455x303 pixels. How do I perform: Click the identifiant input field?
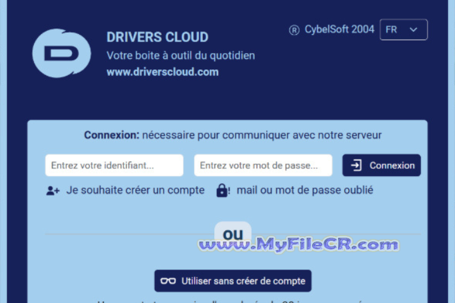pyautogui.click(x=114, y=165)
